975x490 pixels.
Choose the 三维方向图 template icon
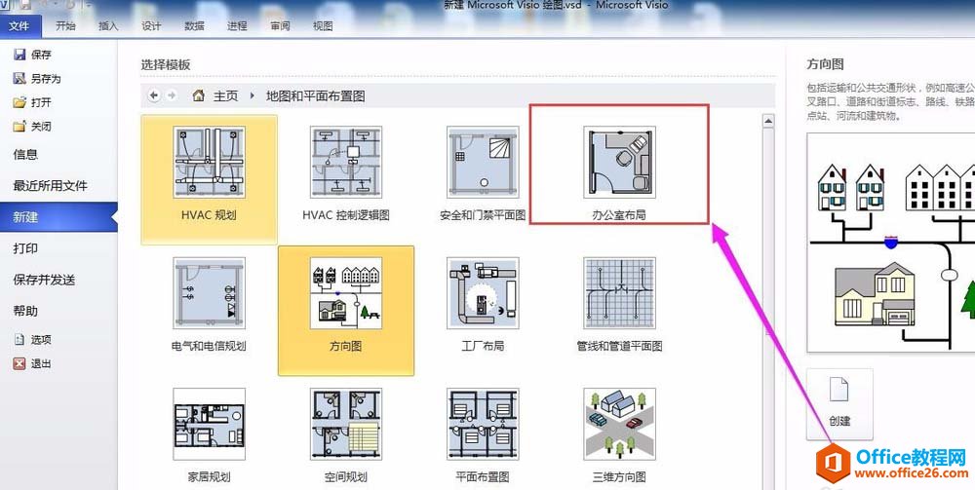click(x=619, y=424)
